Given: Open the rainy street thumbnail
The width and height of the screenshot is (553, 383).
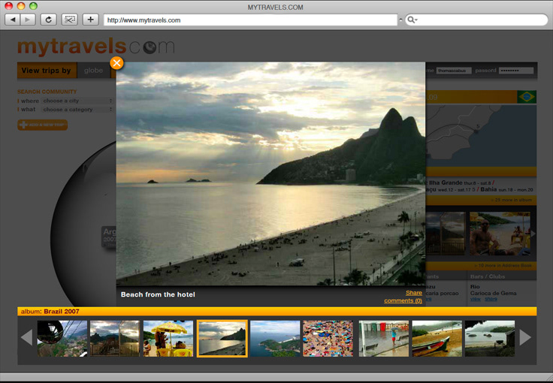Looking at the screenshot, I should pyautogui.click(x=384, y=339).
